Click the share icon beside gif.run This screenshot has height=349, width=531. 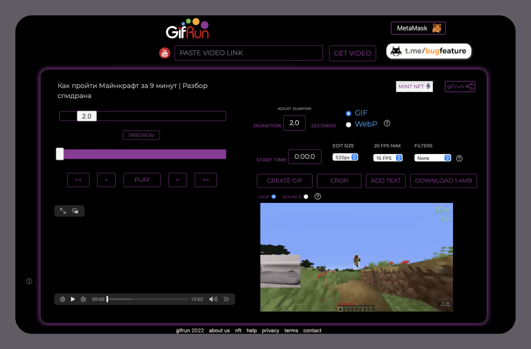[x=469, y=86]
